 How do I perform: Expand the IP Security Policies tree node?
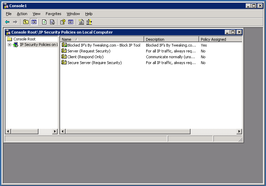pos(10,45)
